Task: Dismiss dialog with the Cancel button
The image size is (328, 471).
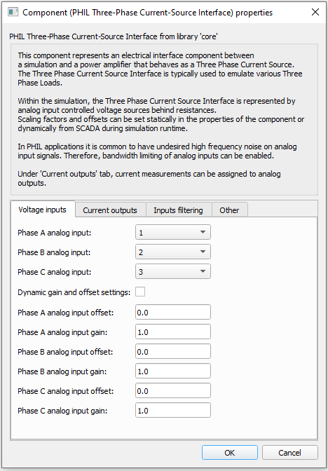Action: click(x=290, y=452)
